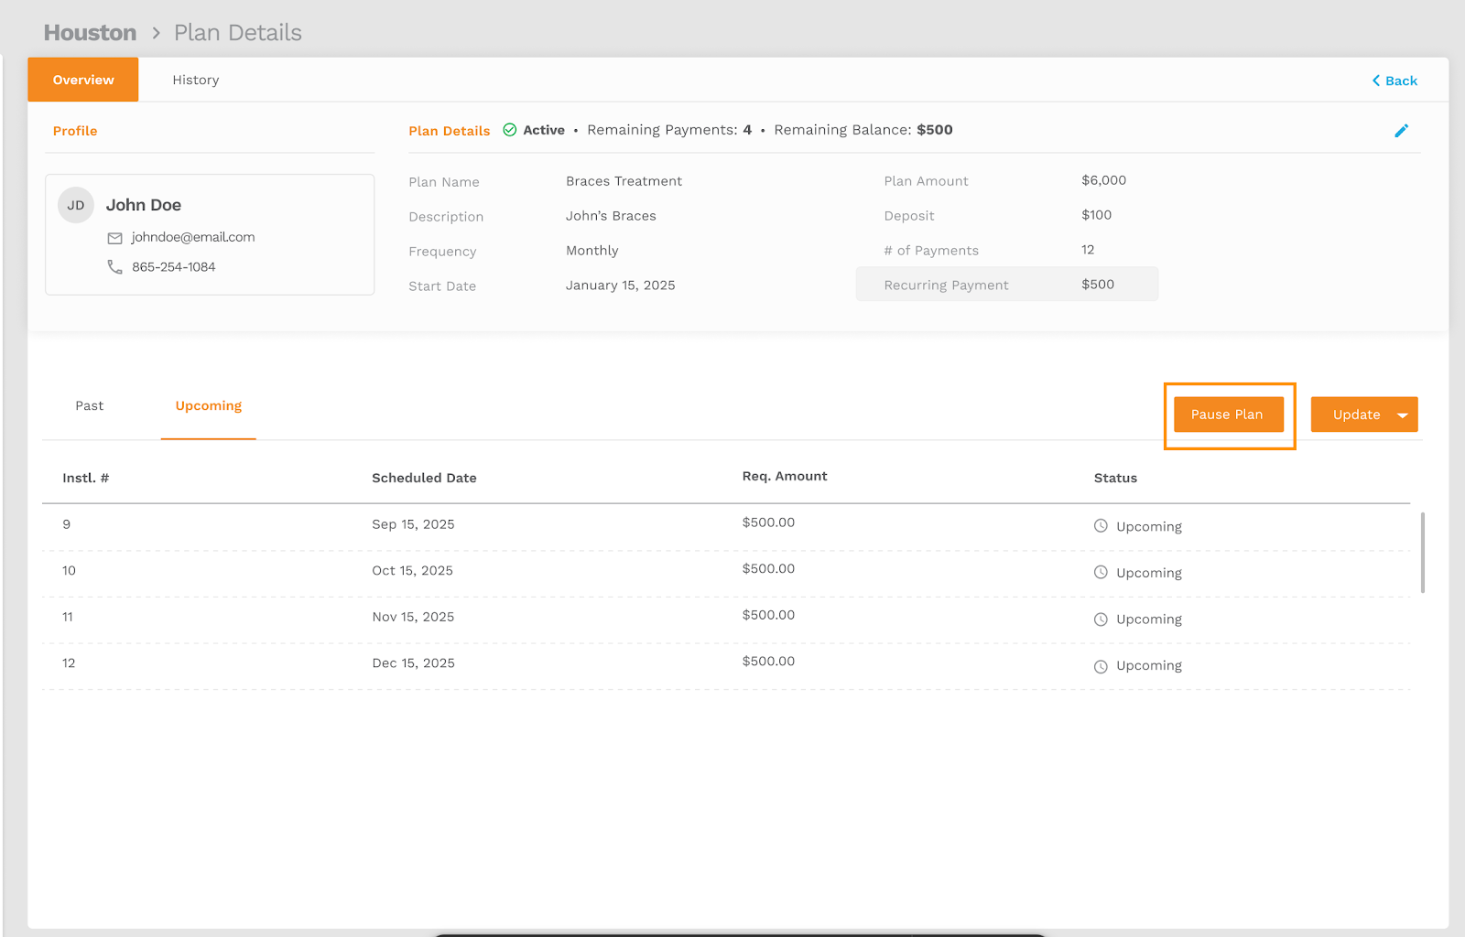The width and height of the screenshot is (1465, 937).
Task: Click the pencil edit icon for Plan Details
Action: coord(1401,131)
